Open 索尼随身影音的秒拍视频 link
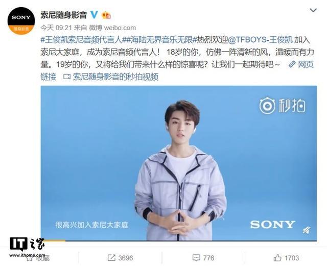 (x=115, y=77)
